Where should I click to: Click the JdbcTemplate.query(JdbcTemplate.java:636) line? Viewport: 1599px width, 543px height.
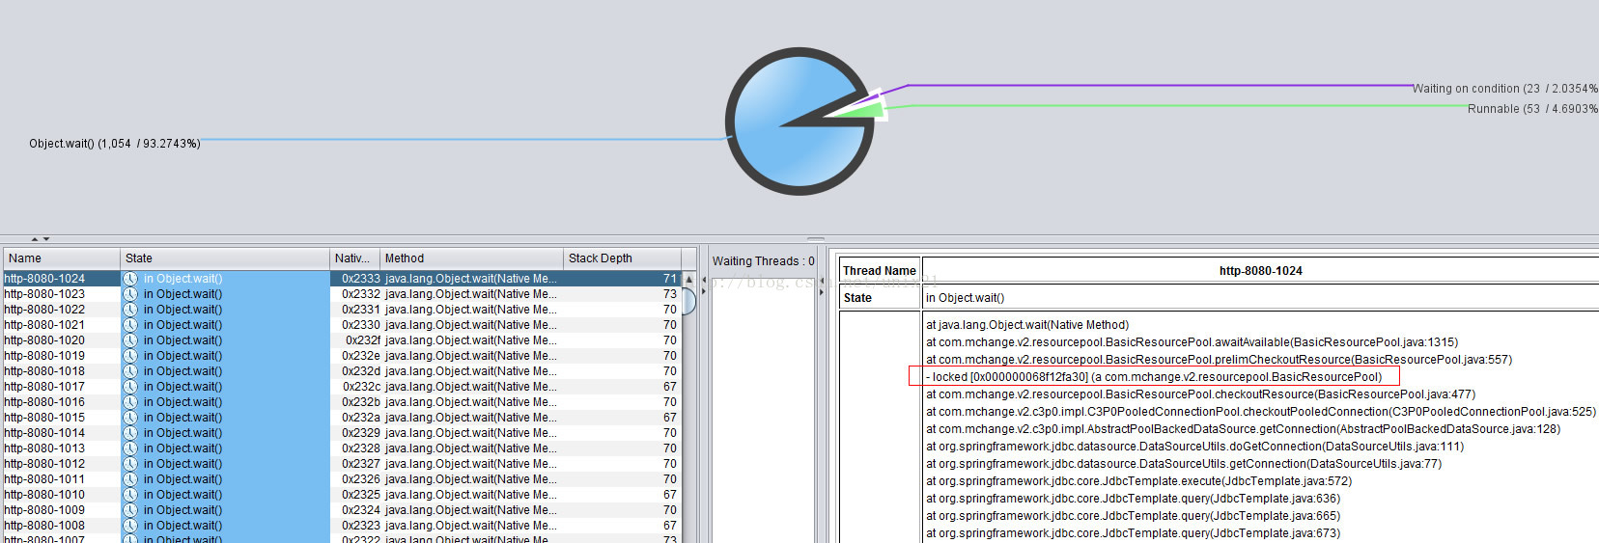(1134, 499)
